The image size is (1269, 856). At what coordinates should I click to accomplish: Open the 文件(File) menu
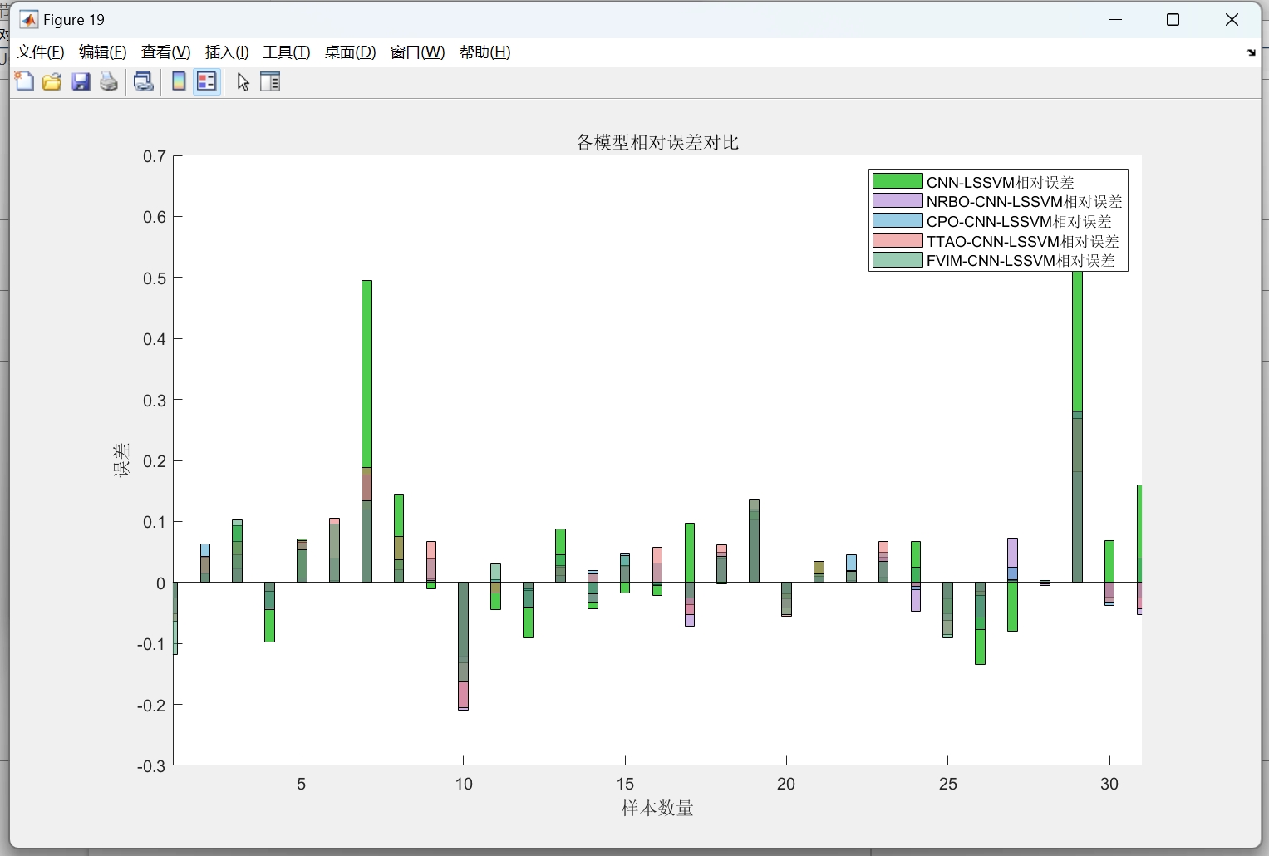(39, 52)
